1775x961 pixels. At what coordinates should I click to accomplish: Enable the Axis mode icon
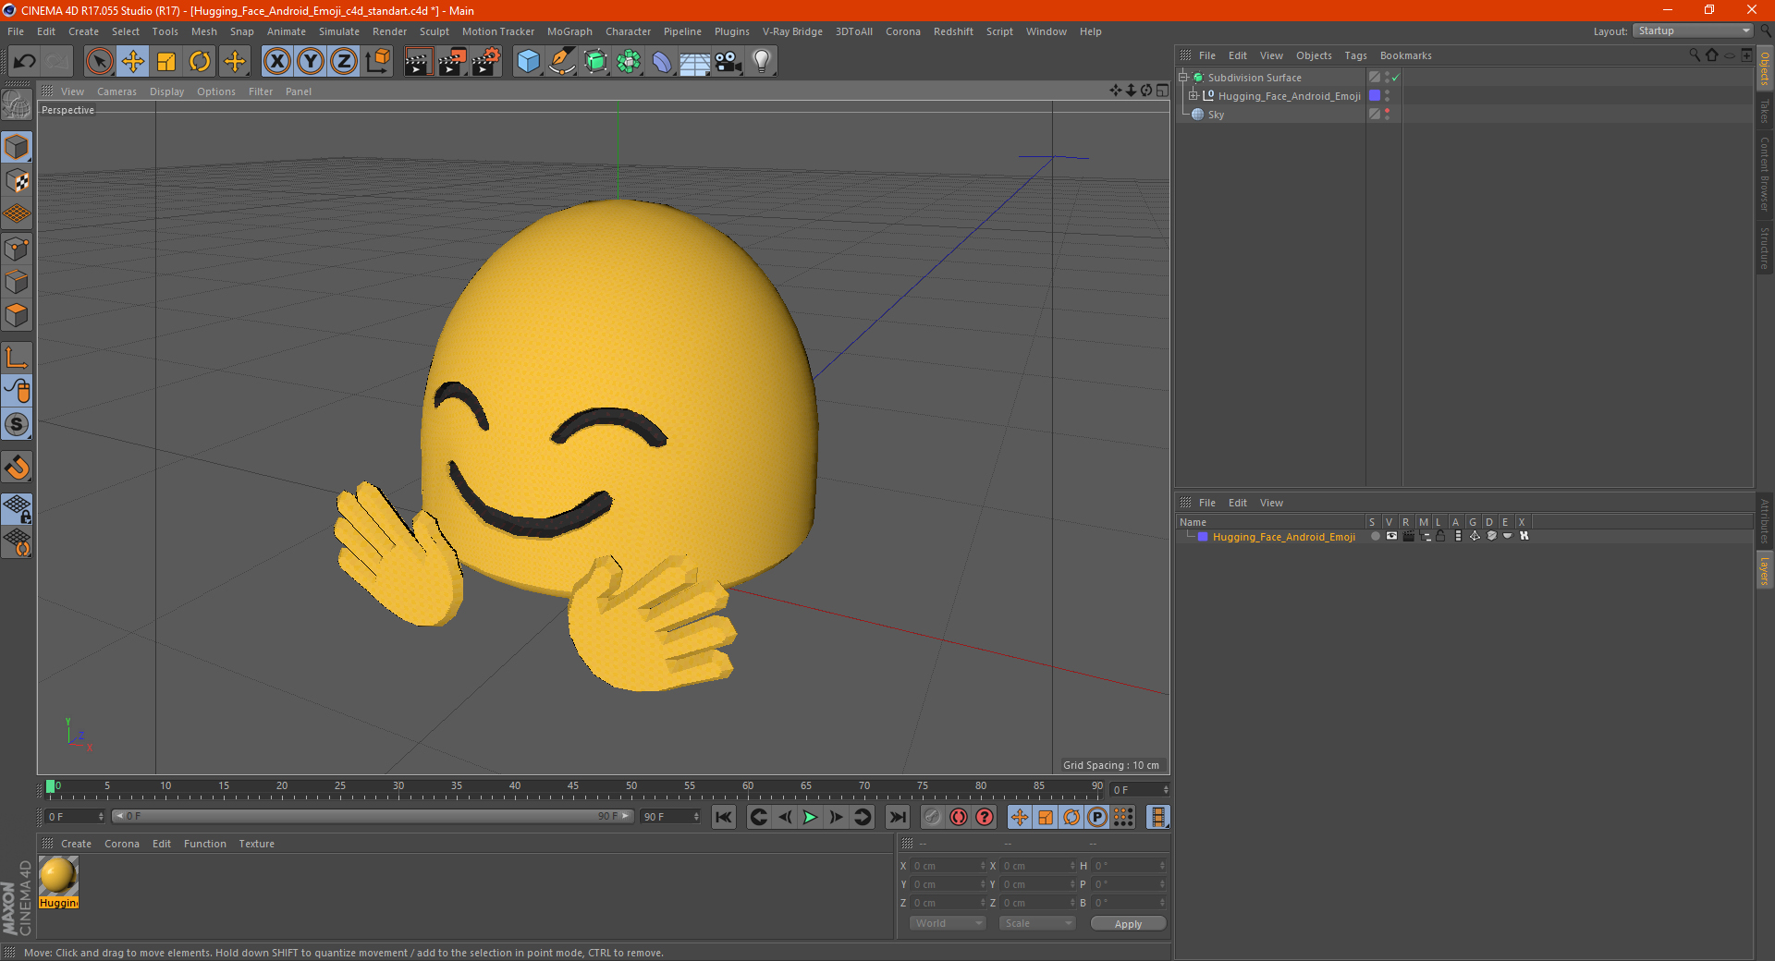(18, 358)
